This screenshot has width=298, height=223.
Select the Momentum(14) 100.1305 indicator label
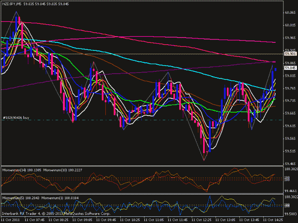click(x=21, y=170)
